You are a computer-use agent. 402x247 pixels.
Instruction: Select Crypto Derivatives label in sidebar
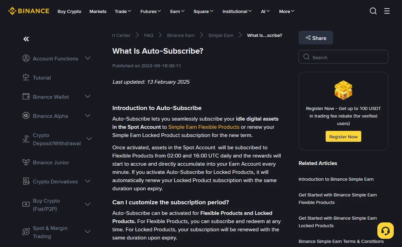click(55, 182)
